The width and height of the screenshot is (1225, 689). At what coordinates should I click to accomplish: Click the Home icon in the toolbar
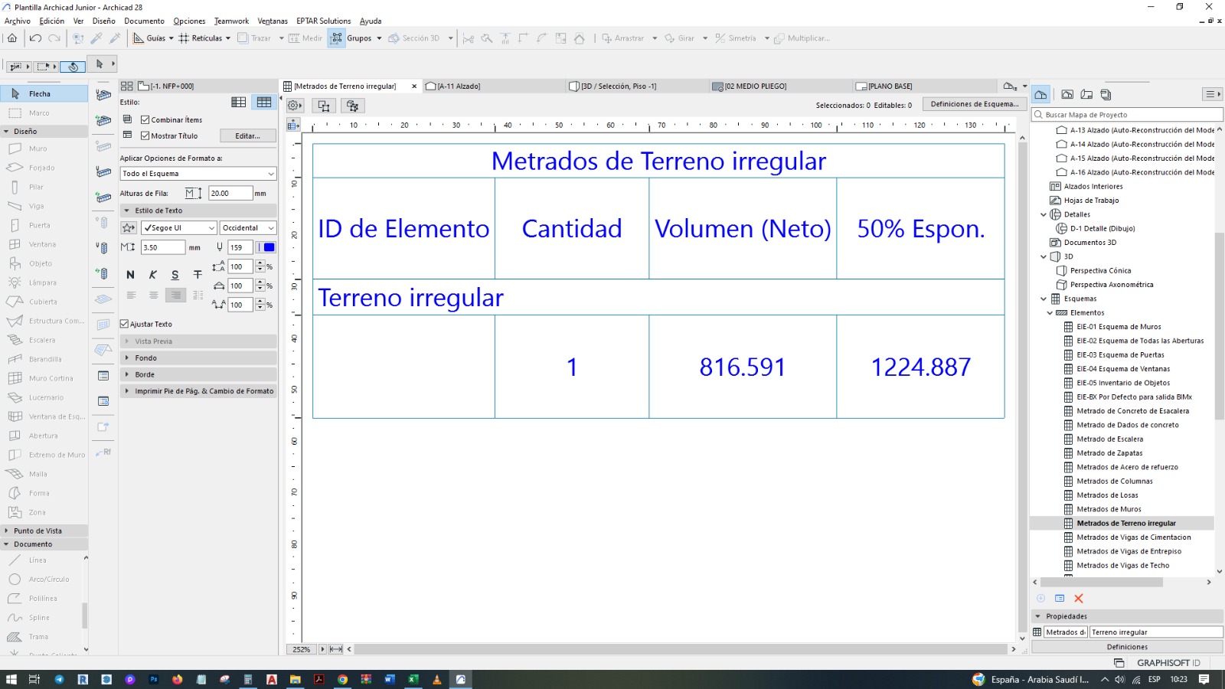[x=12, y=38]
